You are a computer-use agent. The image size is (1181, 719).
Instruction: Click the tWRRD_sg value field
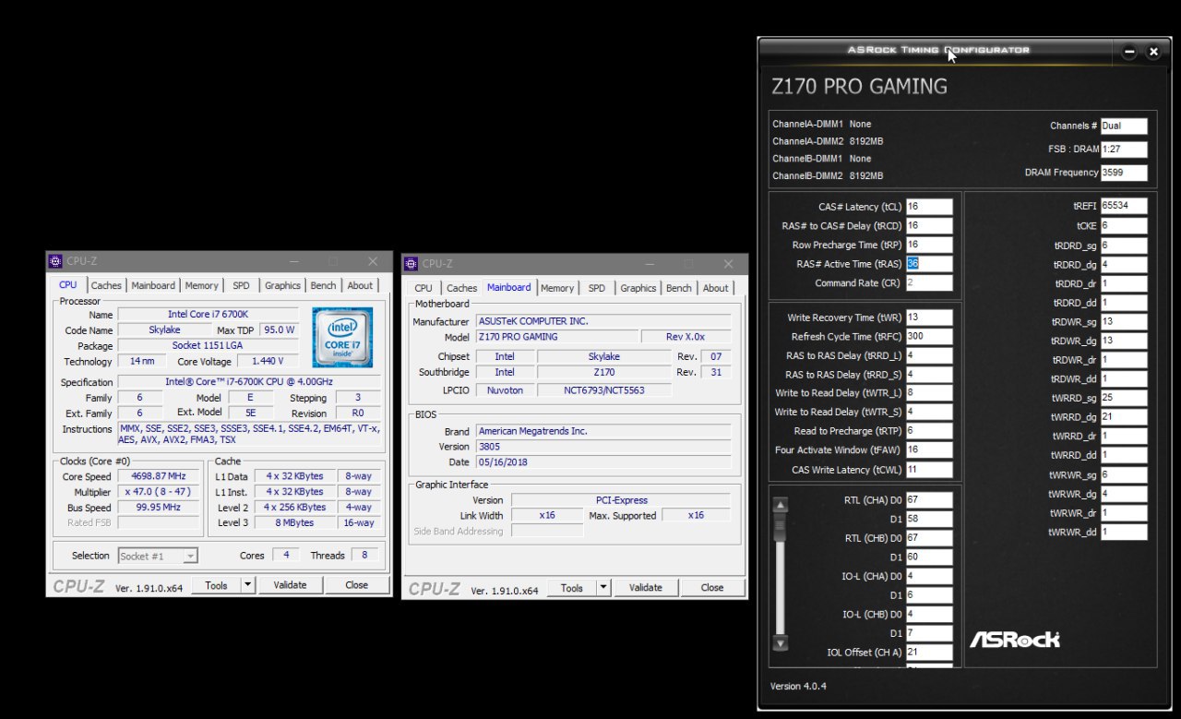pyautogui.click(x=1124, y=398)
